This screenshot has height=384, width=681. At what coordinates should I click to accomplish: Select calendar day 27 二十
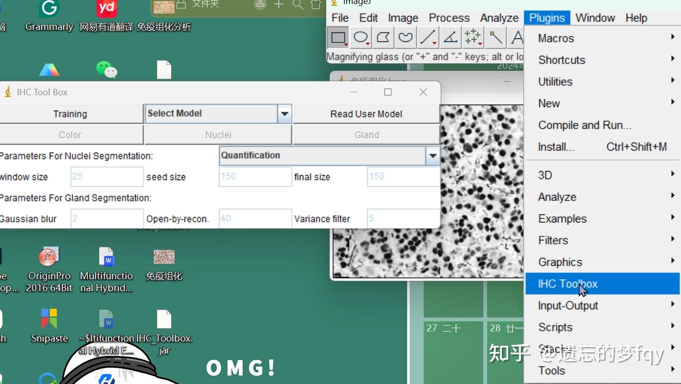454,352
